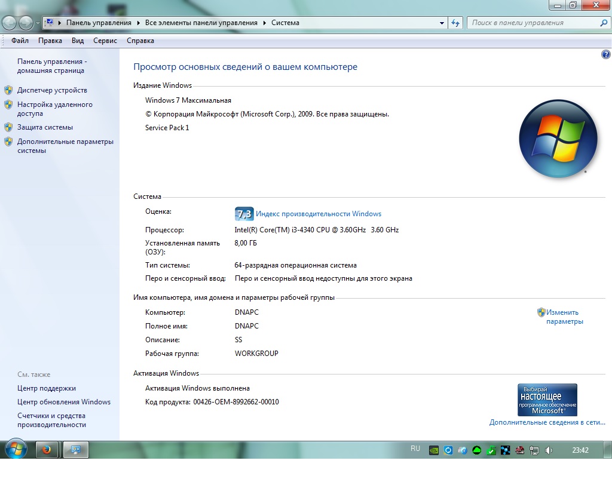Open 'Индекс производительности Windows' link
The width and height of the screenshot is (612, 482).
319,214
